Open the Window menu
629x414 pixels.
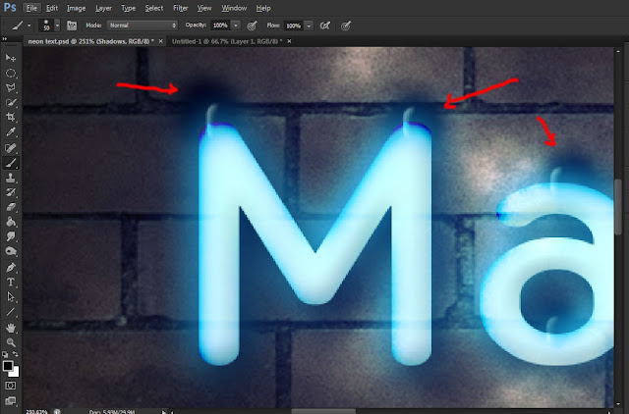click(234, 8)
